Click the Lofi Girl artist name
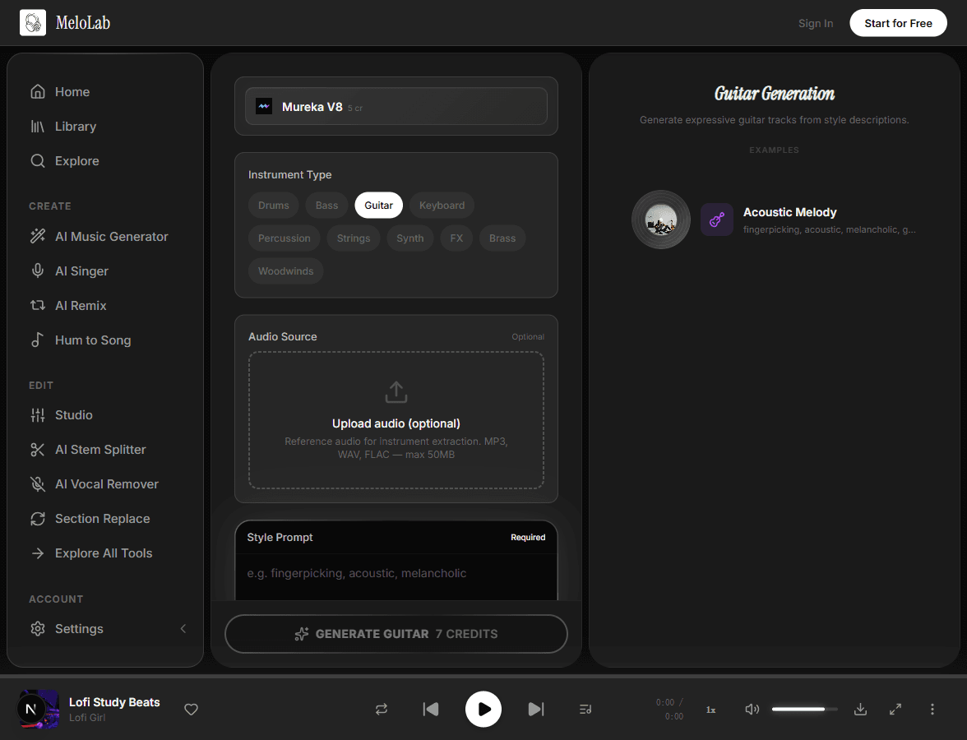The width and height of the screenshot is (967, 740). pyautogui.click(x=87, y=718)
